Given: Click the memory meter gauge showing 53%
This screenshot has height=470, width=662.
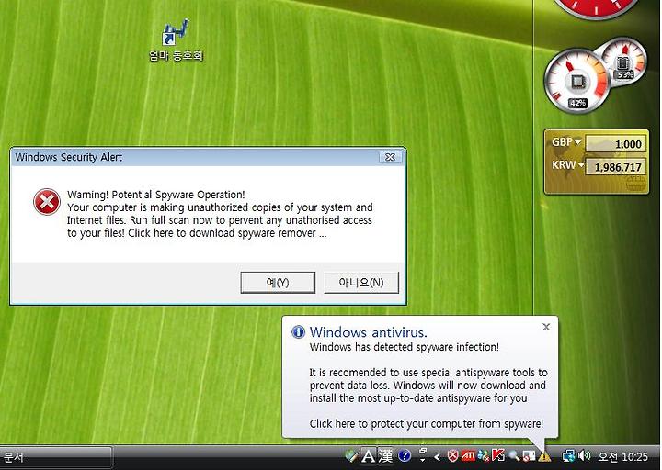Looking at the screenshot, I should coord(625,62).
